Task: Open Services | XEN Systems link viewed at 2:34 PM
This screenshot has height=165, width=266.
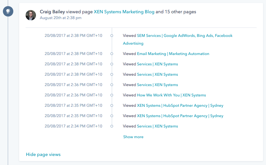Action: tap(157, 126)
